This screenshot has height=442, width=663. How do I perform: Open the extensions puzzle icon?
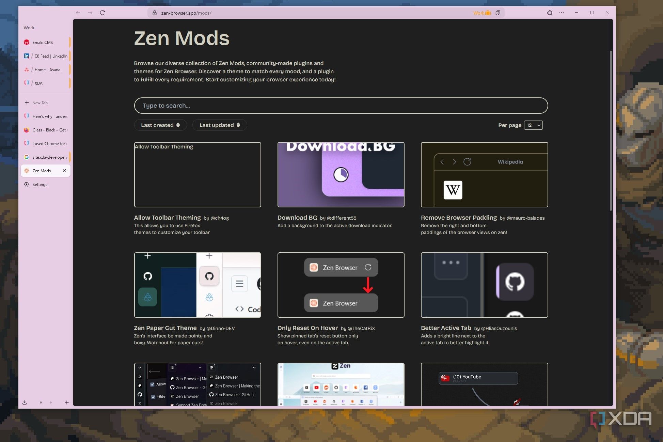(549, 13)
